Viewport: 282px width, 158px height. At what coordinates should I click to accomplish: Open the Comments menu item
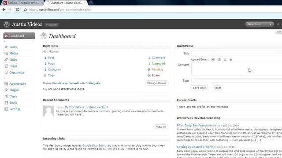[x=17, y=72]
